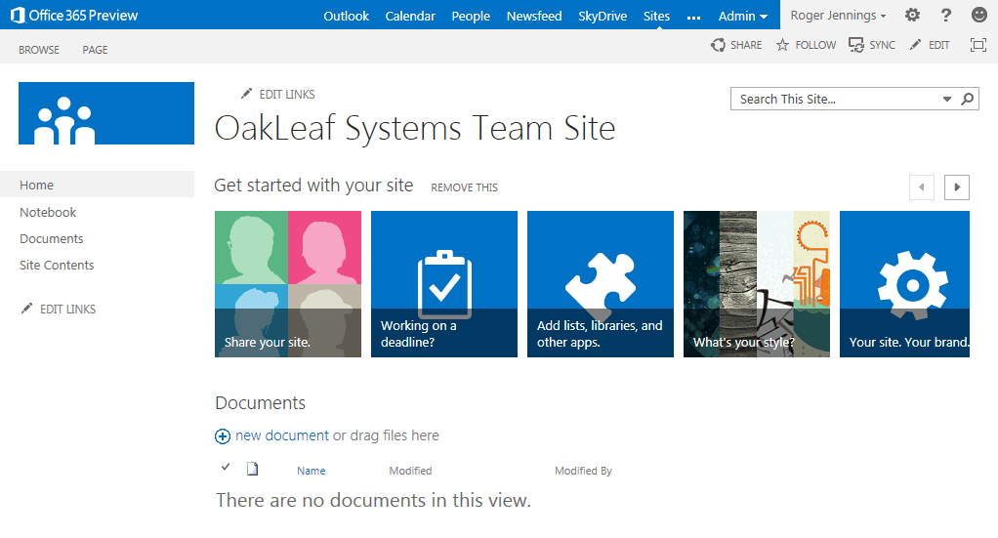The image size is (998, 538).
Task: Open the search scope dropdown arrow
Action: (x=947, y=100)
